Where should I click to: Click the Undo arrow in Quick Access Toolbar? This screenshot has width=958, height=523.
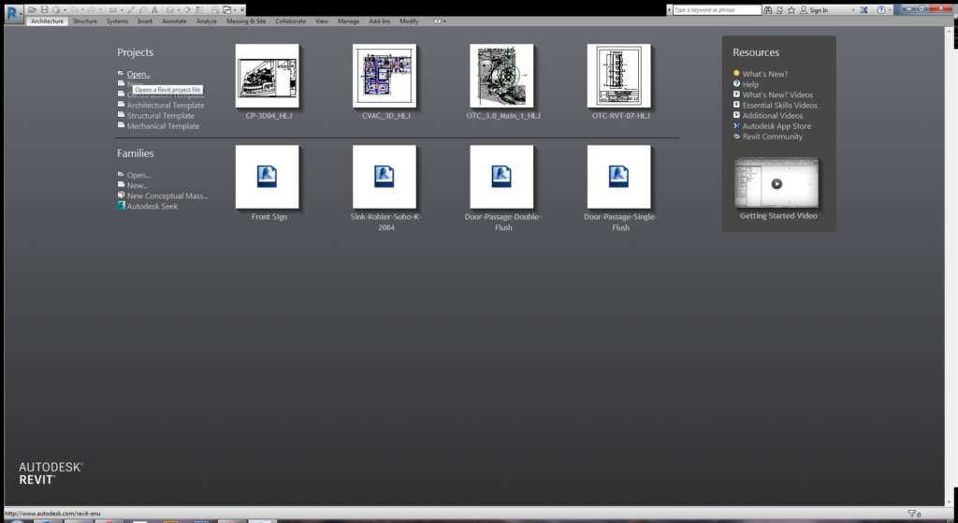point(74,9)
